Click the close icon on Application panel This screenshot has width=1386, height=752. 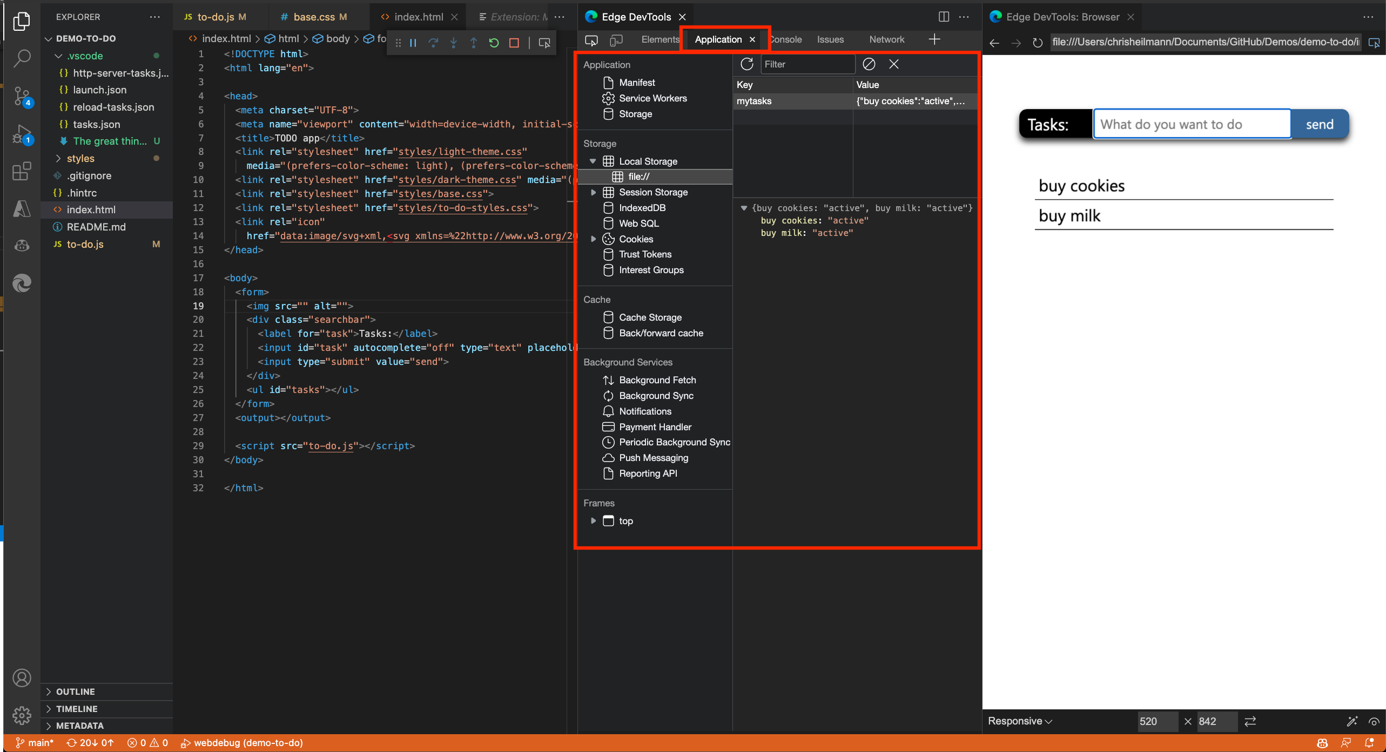point(751,39)
